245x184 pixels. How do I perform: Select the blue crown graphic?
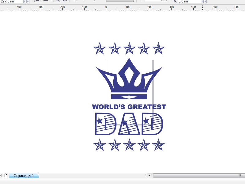pos(129,79)
